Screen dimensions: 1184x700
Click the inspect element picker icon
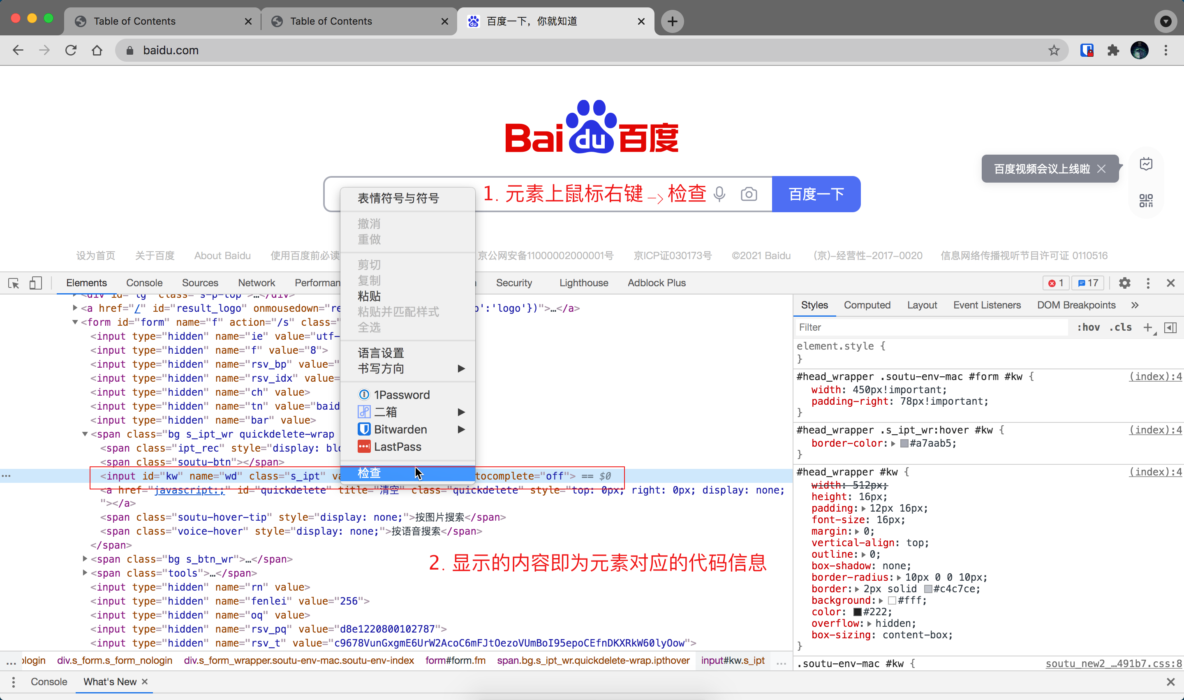click(14, 283)
